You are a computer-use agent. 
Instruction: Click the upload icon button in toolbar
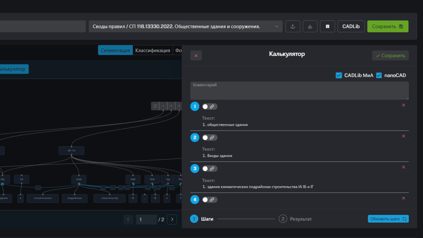pyautogui.click(x=292, y=26)
